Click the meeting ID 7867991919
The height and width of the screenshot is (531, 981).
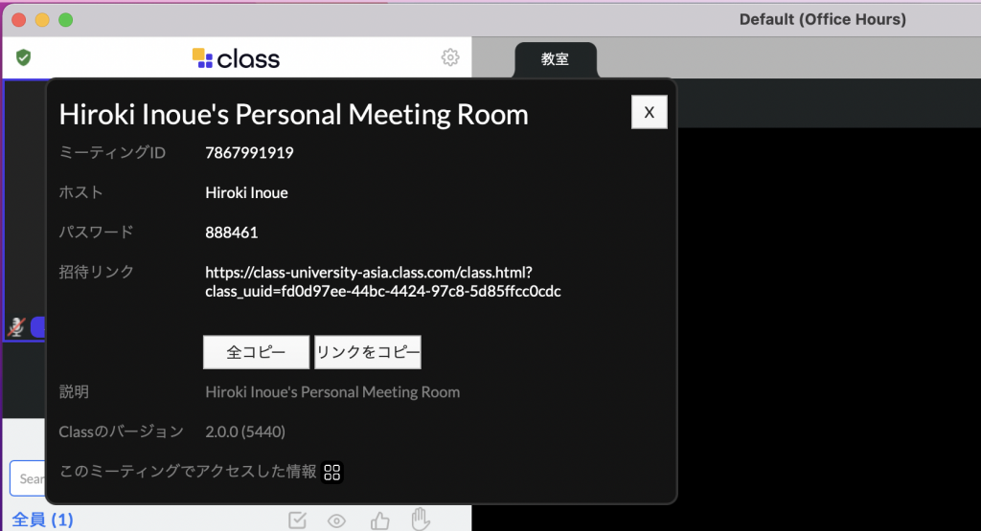[x=250, y=153]
